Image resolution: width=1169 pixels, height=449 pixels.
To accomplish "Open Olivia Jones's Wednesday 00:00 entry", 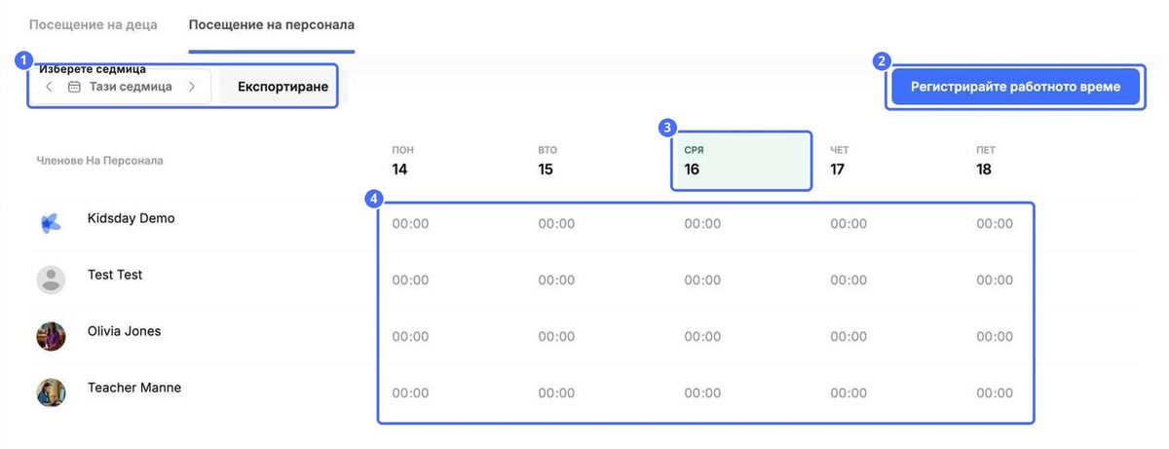I will (702, 337).
